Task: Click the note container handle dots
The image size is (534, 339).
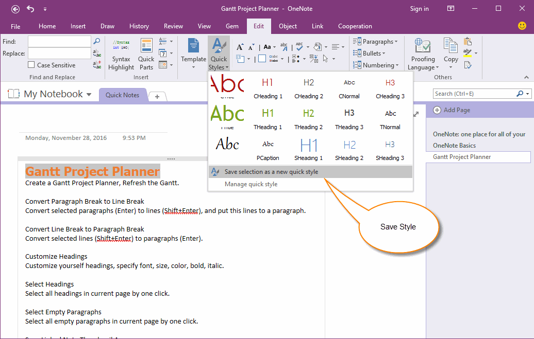Action: pyautogui.click(x=171, y=159)
